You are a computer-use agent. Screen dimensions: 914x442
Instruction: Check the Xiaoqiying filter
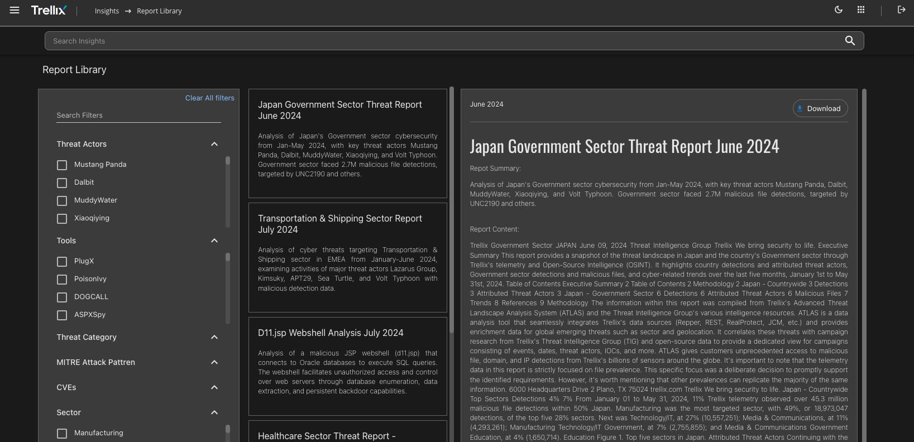pyautogui.click(x=62, y=219)
